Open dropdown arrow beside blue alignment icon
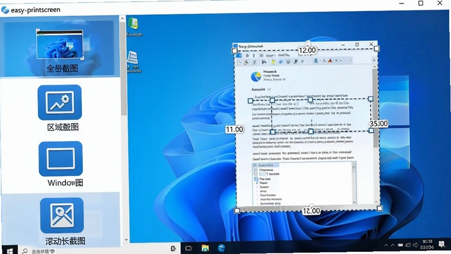Viewport: 451px width, 254px height. tap(320, 60)
